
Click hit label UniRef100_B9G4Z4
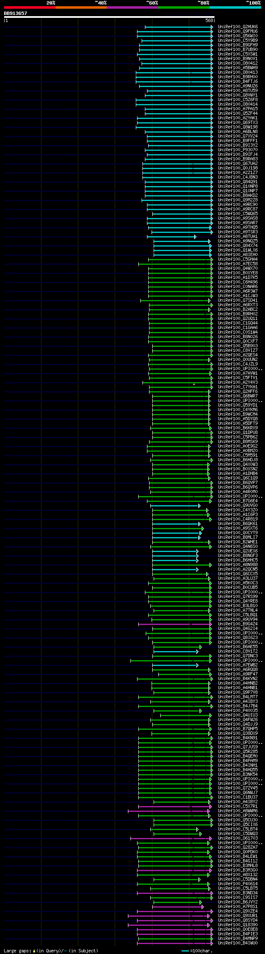[238, 624]
